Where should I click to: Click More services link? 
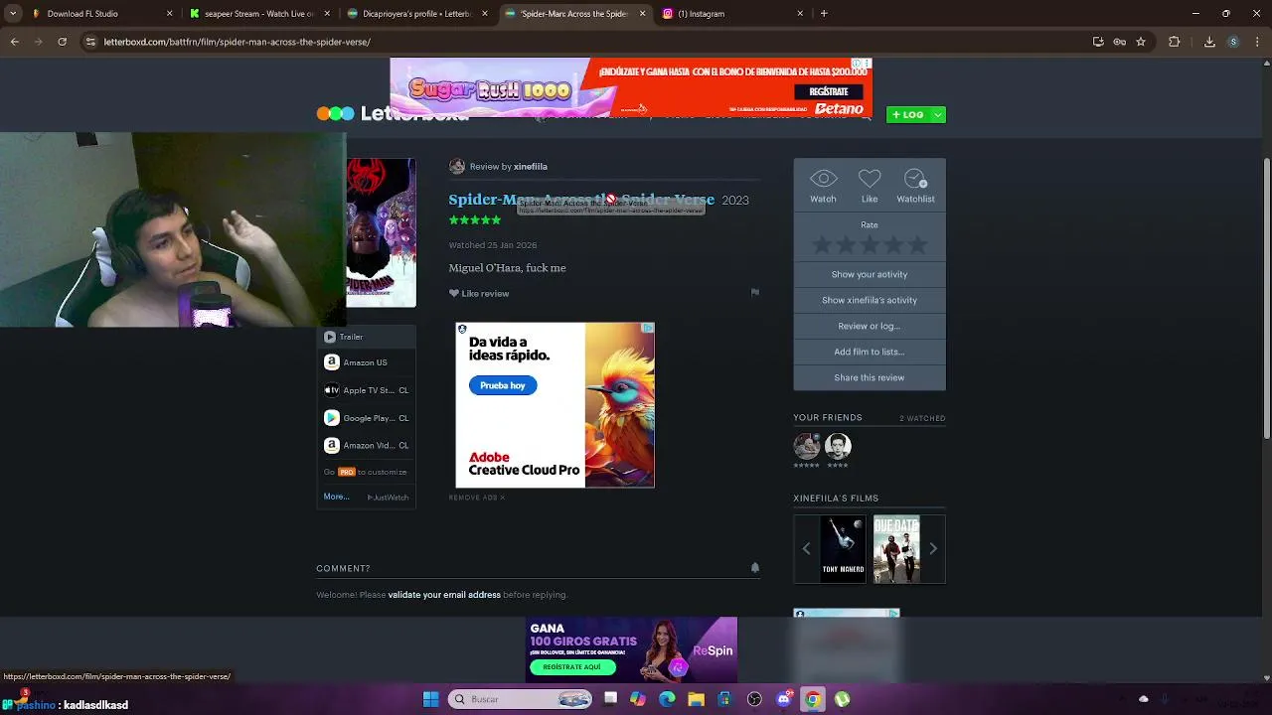[336, 497]
